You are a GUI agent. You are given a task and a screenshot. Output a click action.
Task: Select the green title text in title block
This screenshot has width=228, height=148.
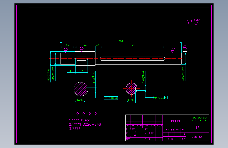[199, 119]
